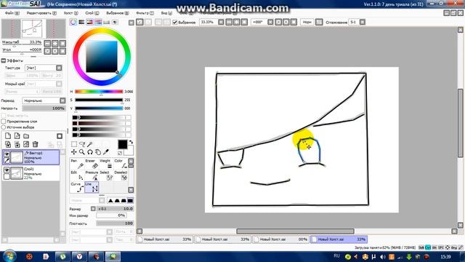
Task: Select the Источник выбора radio option
Action: (x=4, y=127)
